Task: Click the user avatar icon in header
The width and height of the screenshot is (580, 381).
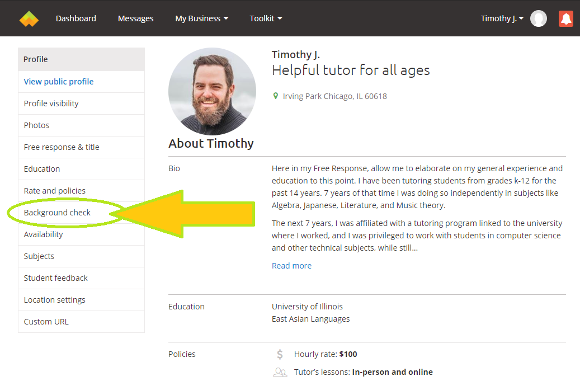Action: 538,18
